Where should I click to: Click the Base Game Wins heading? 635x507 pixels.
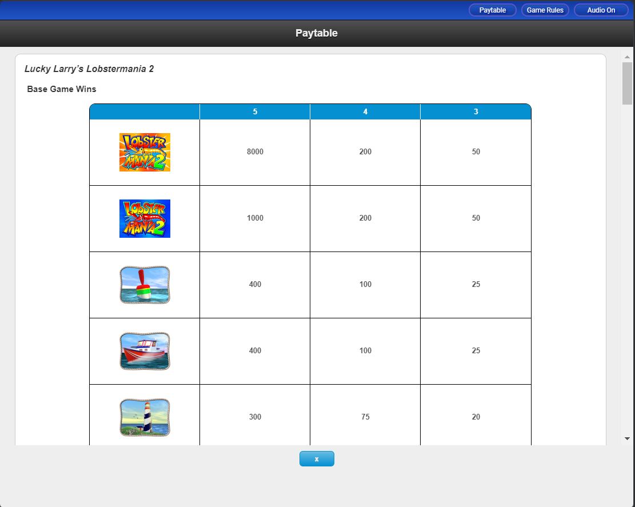coord(62,89)
